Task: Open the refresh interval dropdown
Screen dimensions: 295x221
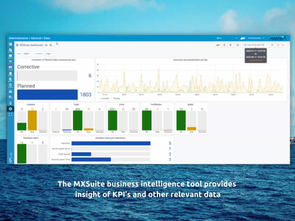Action: (284, 45)
